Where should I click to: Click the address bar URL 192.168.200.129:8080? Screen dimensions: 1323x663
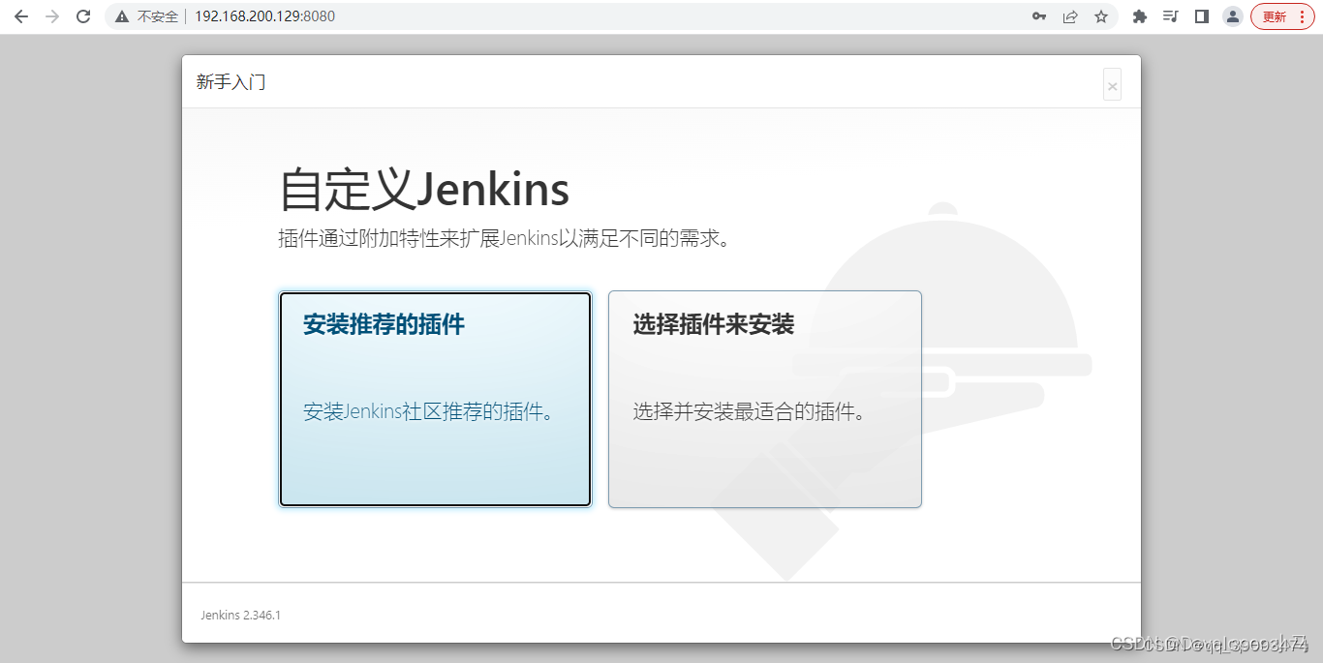(264, 16)
